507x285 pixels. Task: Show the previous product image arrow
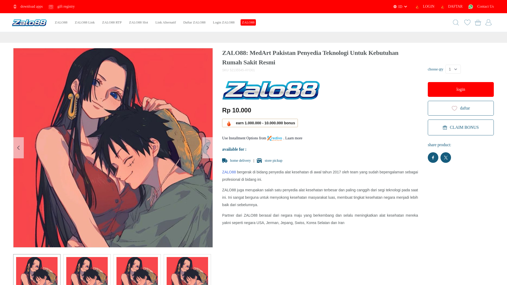coord(18,148)
